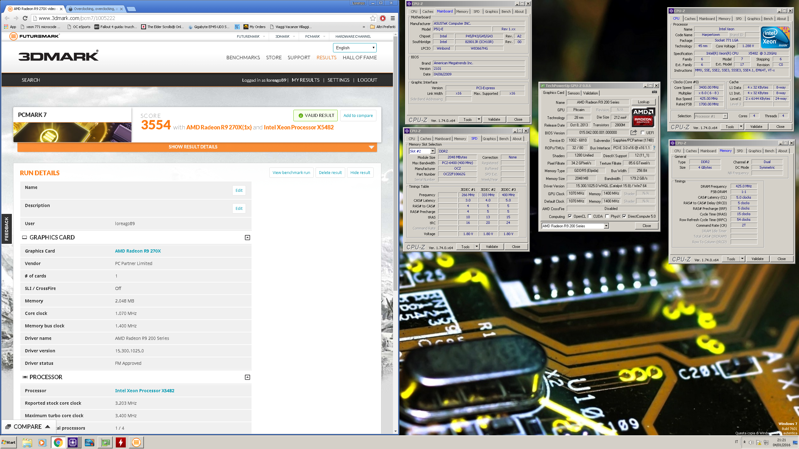The width and height of the screenshot is (799, 449).
Task: Click Validate in the Memory CPU-Z window
Action: 757,259
